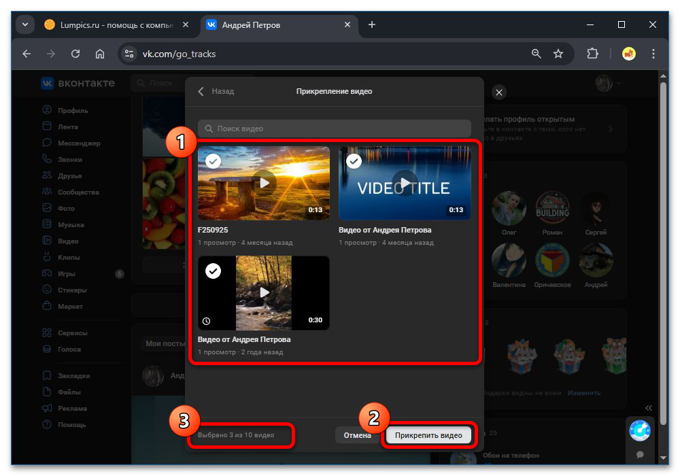Expand the profile avatar menu in header
Screen dimensions: 680x476
(x=608, y=83)
